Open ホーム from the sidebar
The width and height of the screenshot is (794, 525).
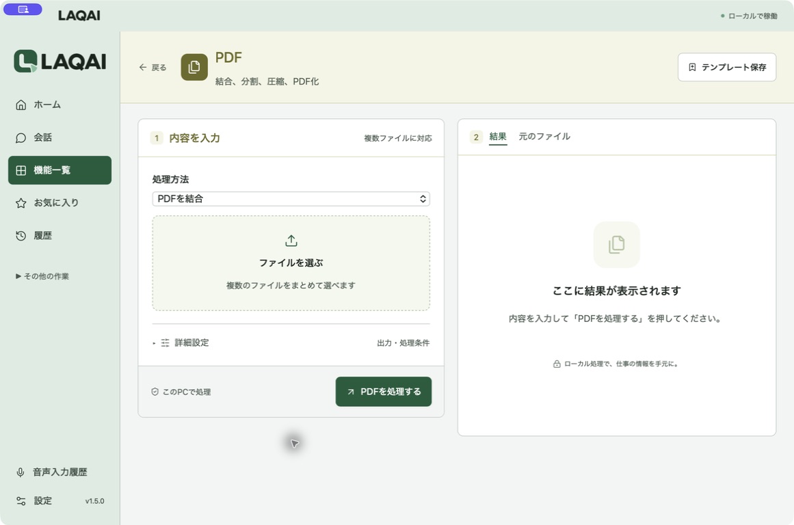pyautogui.click(x=59, y=105)
